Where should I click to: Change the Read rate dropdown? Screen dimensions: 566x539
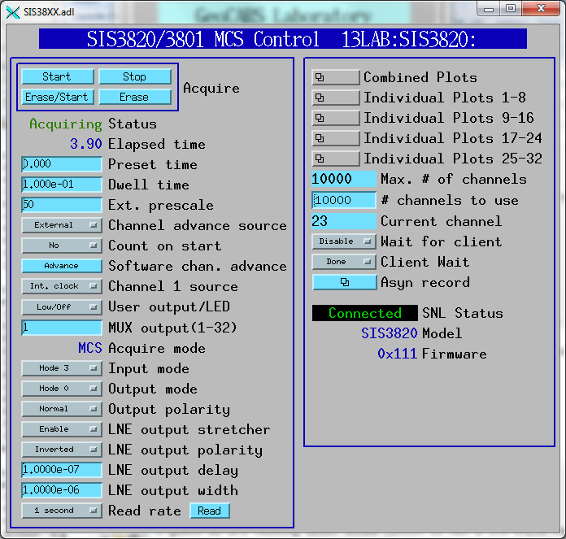click(61, 511)
